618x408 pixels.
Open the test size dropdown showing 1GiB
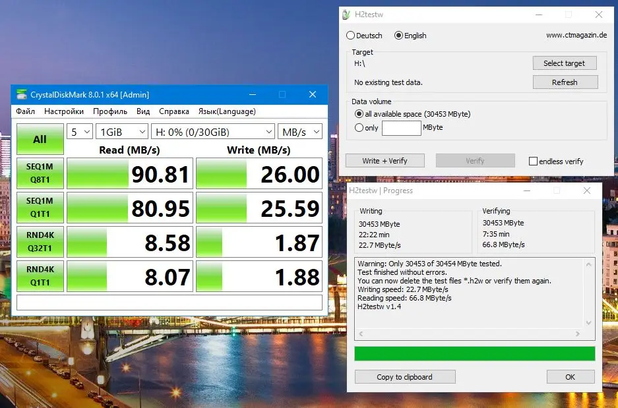coord(122,132)
